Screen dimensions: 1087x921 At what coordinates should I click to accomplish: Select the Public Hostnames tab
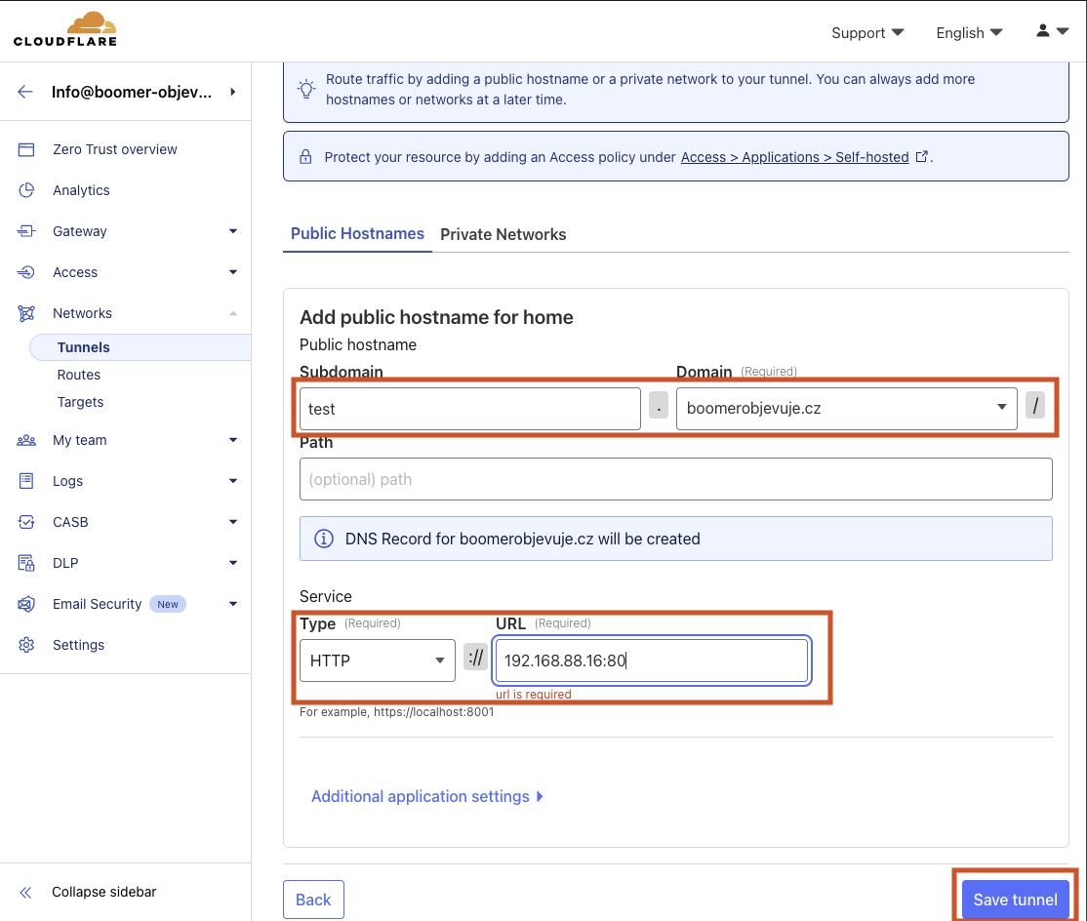(357, 234)
